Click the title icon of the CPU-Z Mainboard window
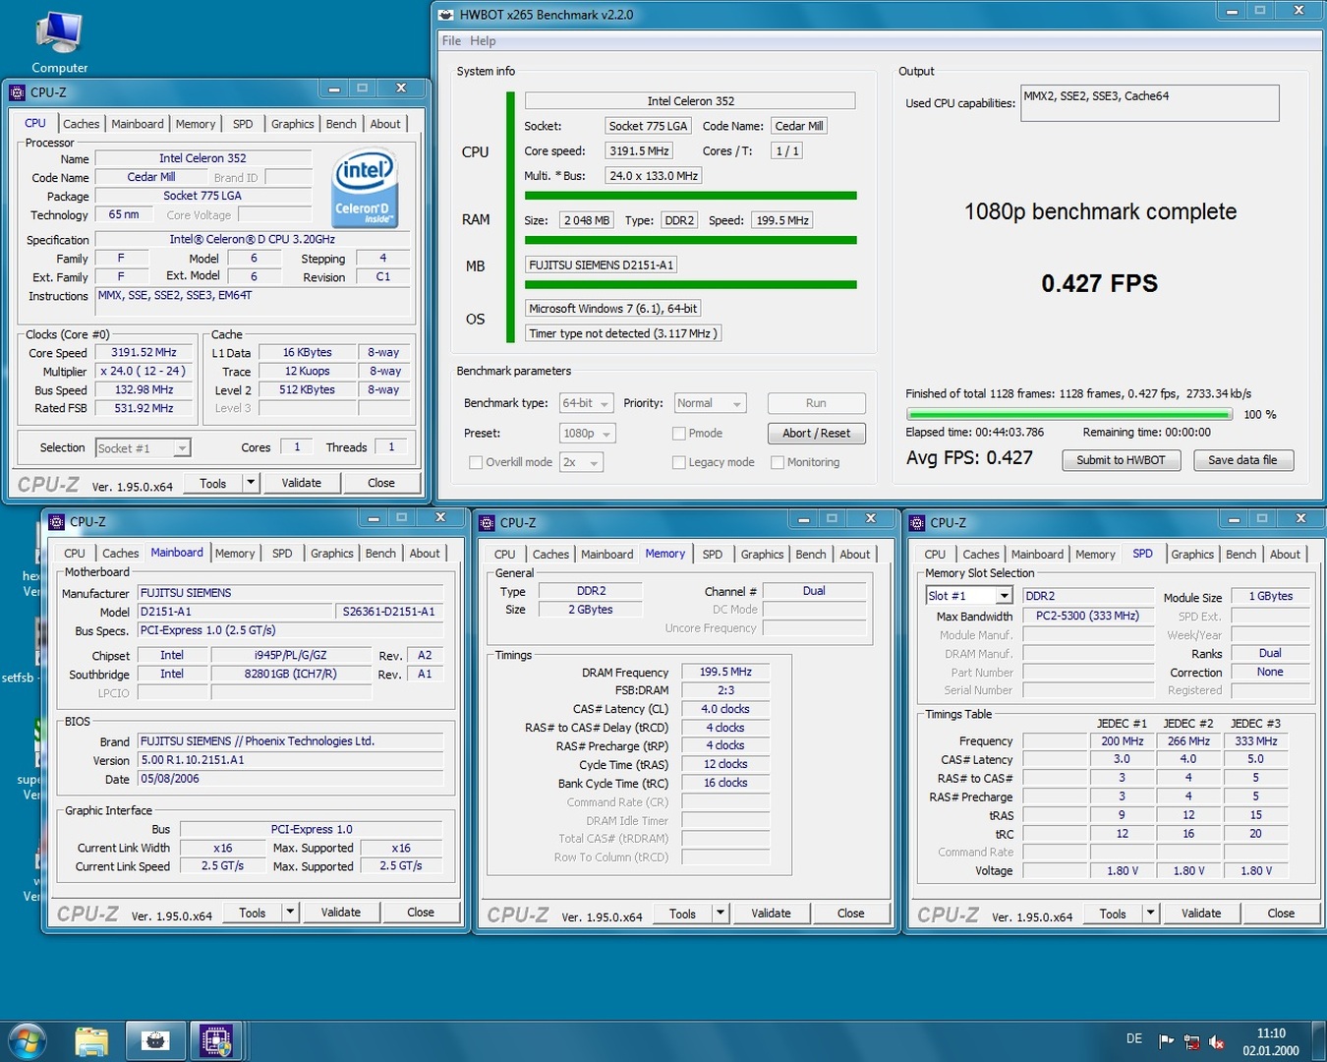Screen dimensions: 1327x1062 click(56, 522)
